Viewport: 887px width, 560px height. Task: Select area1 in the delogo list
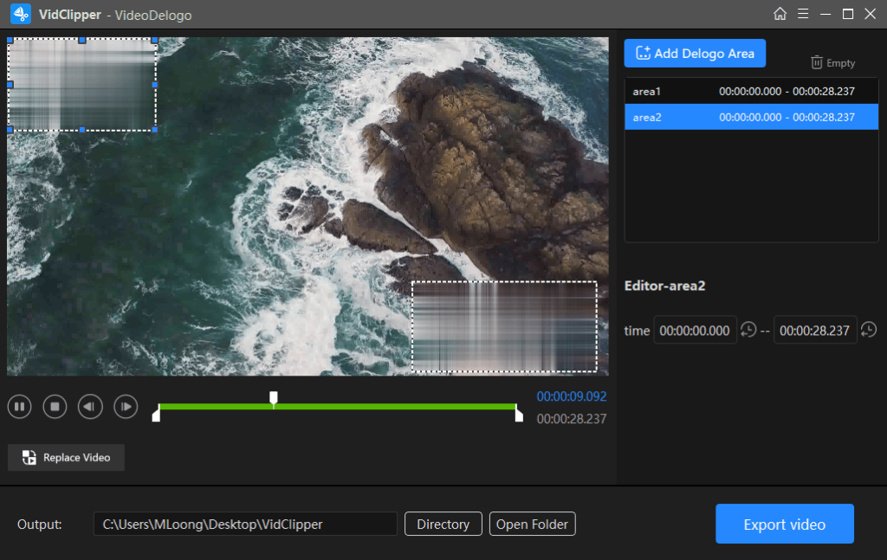(x=750, y=91)
